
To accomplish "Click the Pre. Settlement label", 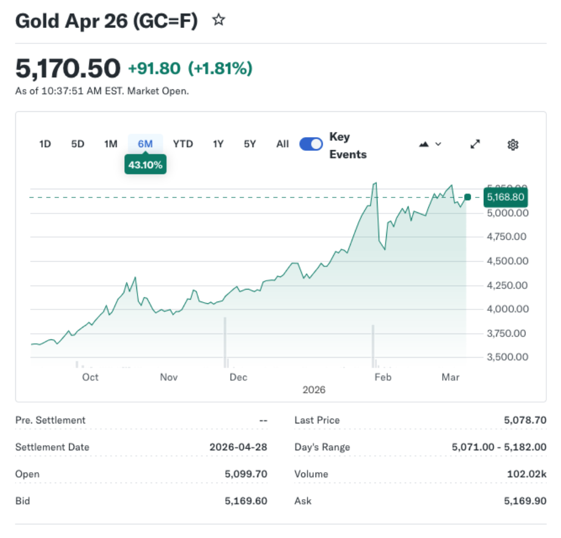I will pos(50,420).
